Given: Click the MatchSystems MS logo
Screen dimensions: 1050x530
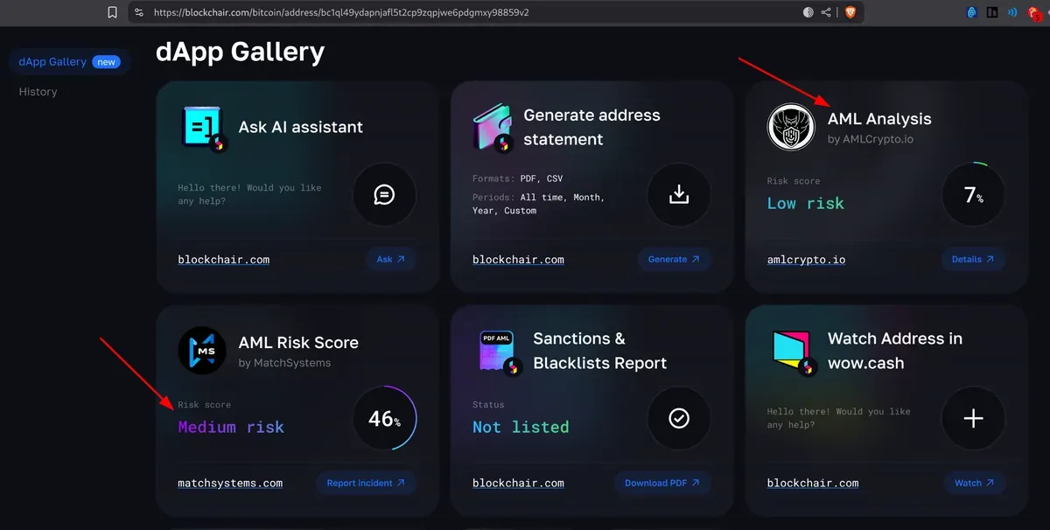Looking at the screenshot, I should coord(202,351).
